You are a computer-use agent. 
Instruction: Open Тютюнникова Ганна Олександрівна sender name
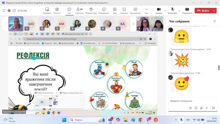[x=187, y=49]
